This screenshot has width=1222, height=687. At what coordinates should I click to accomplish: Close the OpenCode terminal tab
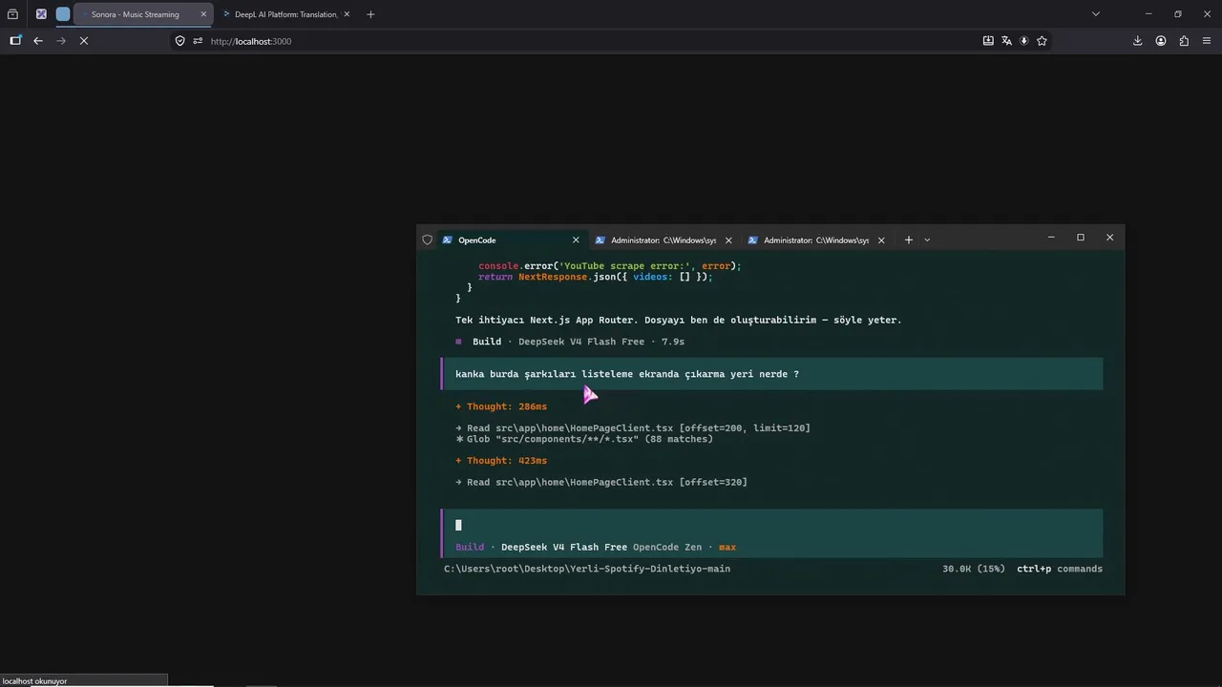pyautogui.click(x=576, y=240)
